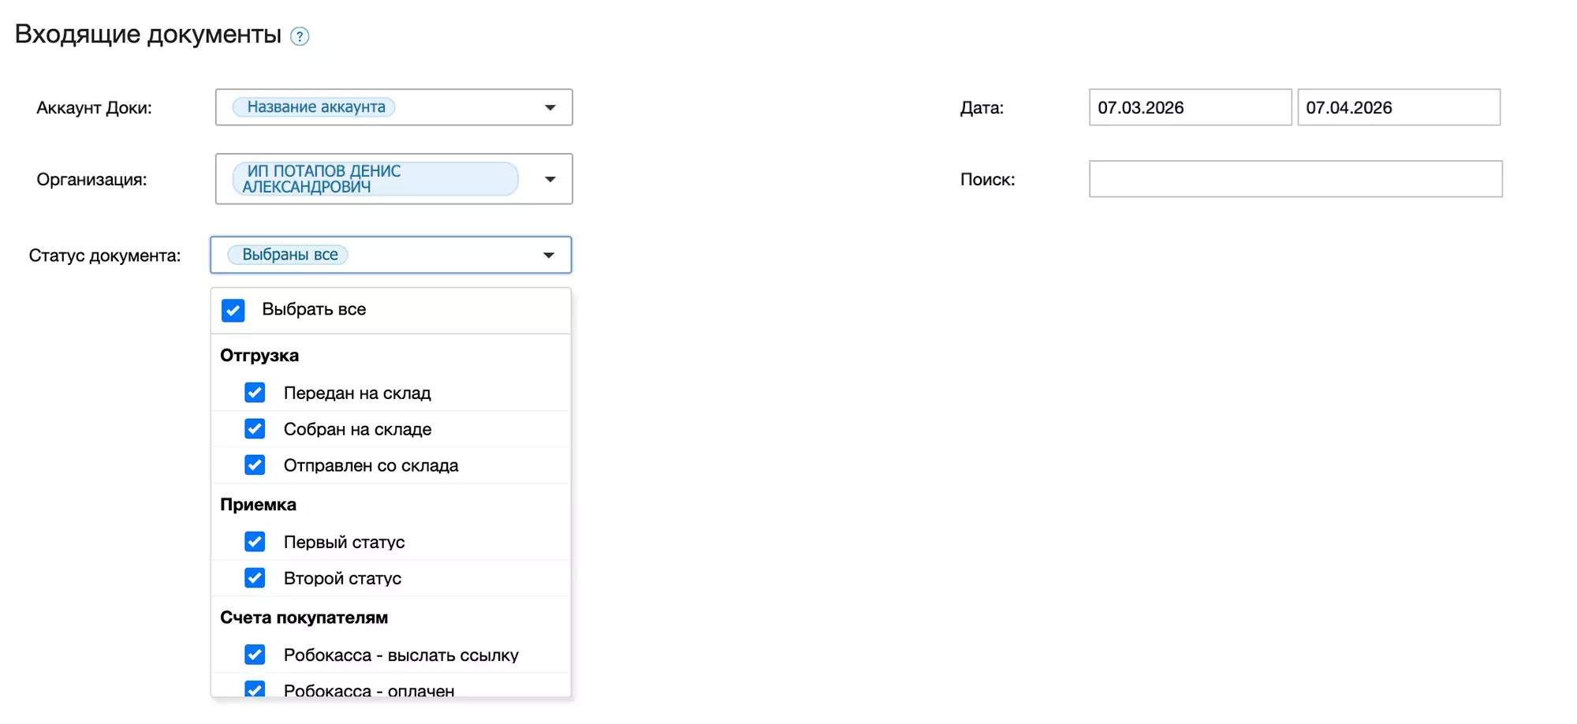Click the help question mark icon
The height and width of the screenshot is (724, 1577).
[300, 36]
